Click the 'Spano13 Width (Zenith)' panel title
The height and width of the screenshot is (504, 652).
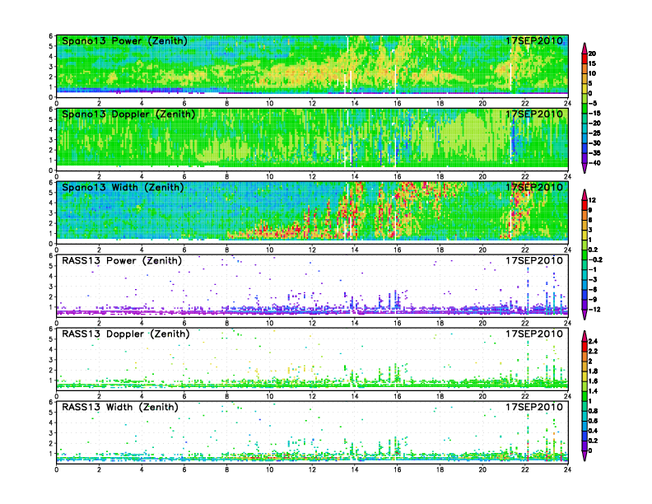tap(123, 188)
